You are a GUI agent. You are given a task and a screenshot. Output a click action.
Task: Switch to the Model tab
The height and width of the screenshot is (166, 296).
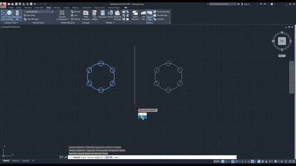6,161
